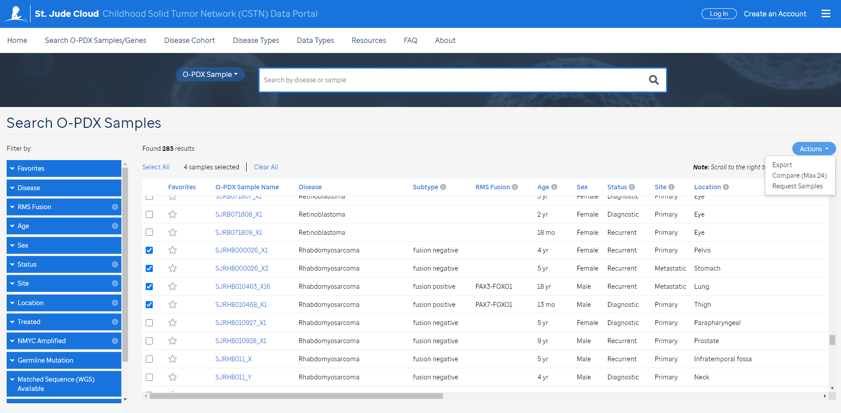Open the FAQ nav item
Viewport: 841px width, 413px height.
[x=411, y=40]
